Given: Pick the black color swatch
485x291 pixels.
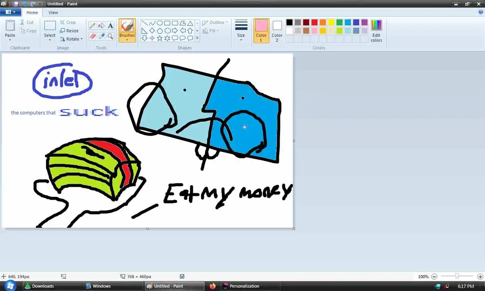Looking at the screenshot, I should (x=289, y=22).
